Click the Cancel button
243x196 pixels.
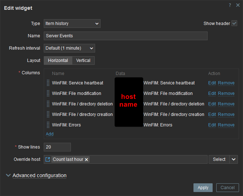[227, 188]
